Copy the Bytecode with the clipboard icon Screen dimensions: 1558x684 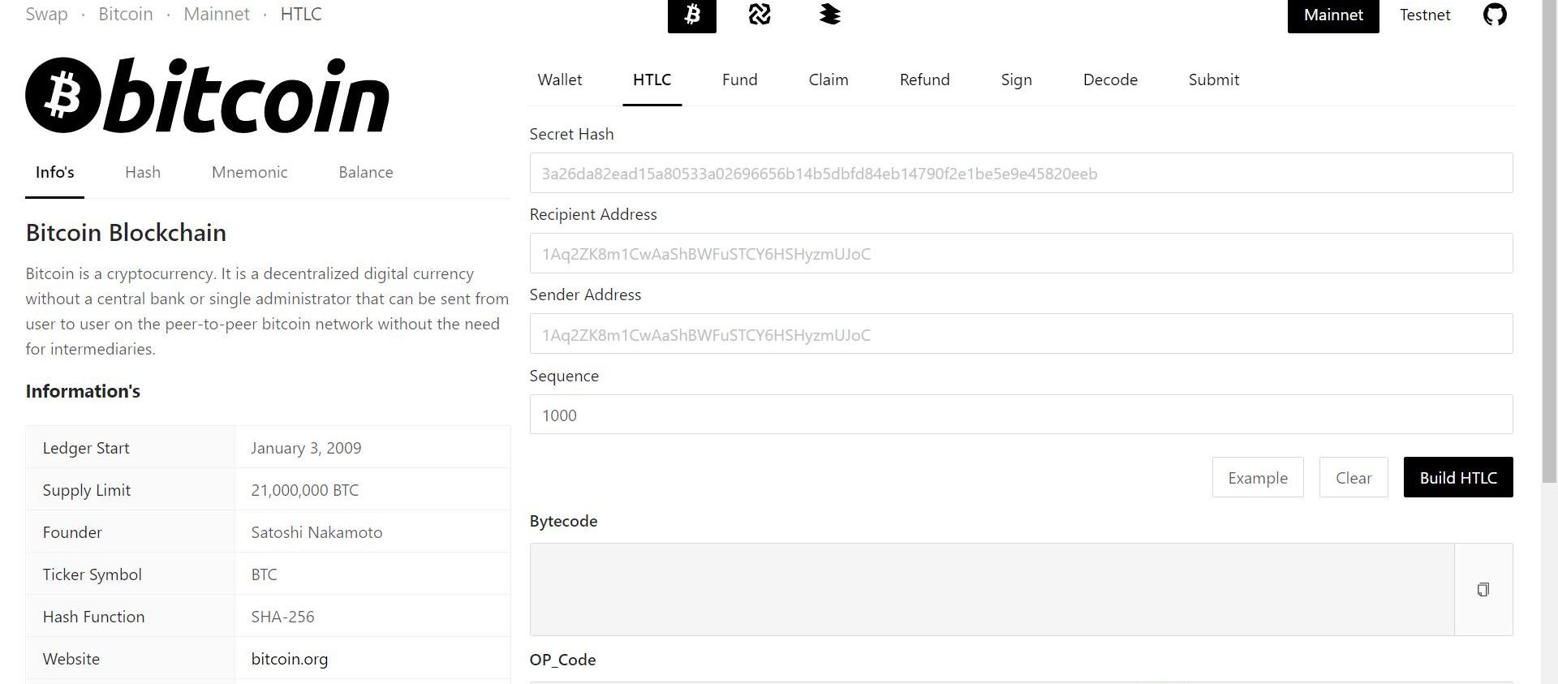click(1483, 590)
